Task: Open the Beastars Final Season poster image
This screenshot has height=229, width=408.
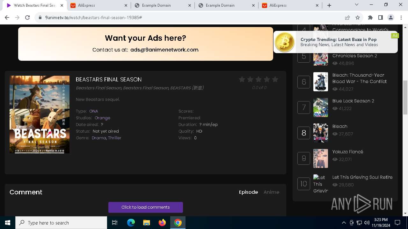Action: tap(40, 114)
